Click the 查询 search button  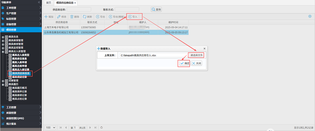coord(156,10)
